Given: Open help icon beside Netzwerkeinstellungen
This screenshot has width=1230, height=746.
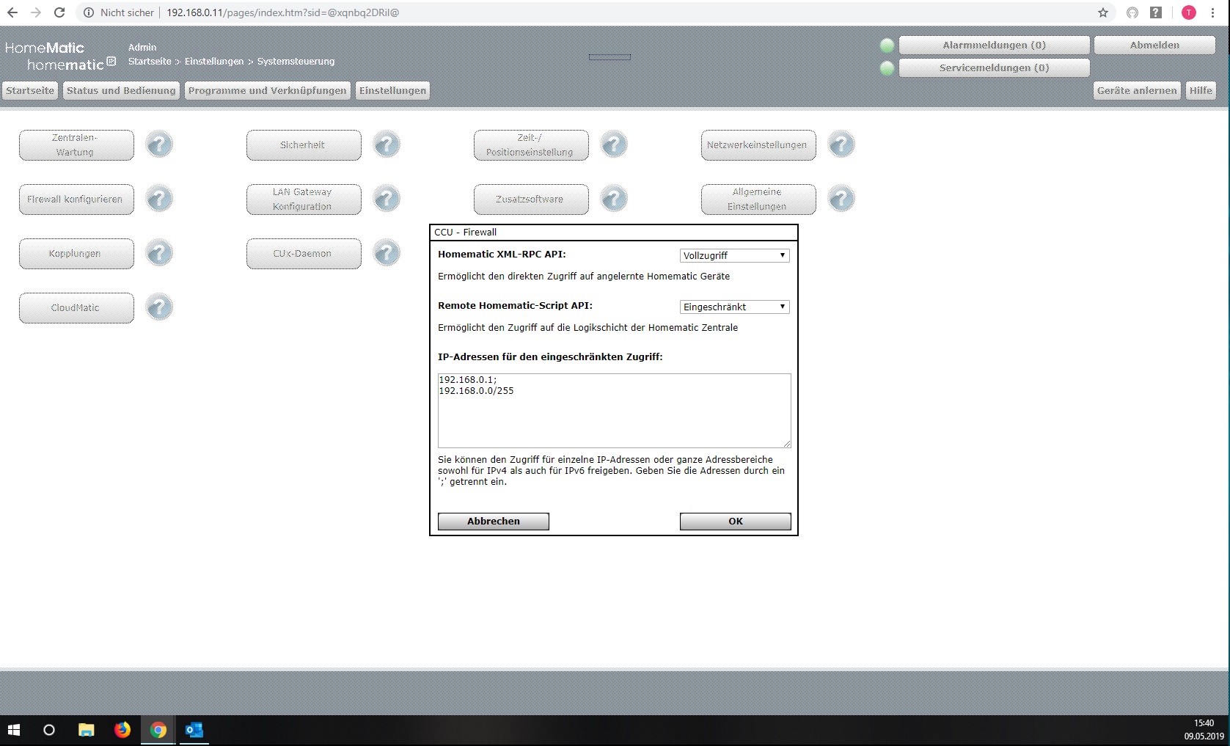Looking at the screenshot, I should click(841, 145).
